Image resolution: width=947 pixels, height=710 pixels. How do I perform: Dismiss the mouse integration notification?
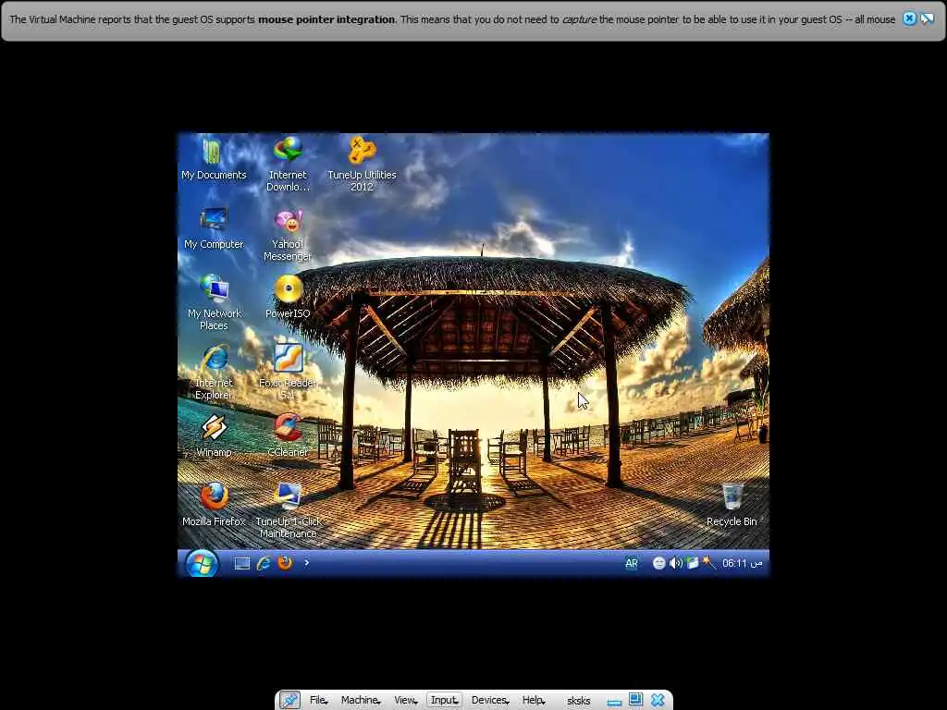pos(909,18)
